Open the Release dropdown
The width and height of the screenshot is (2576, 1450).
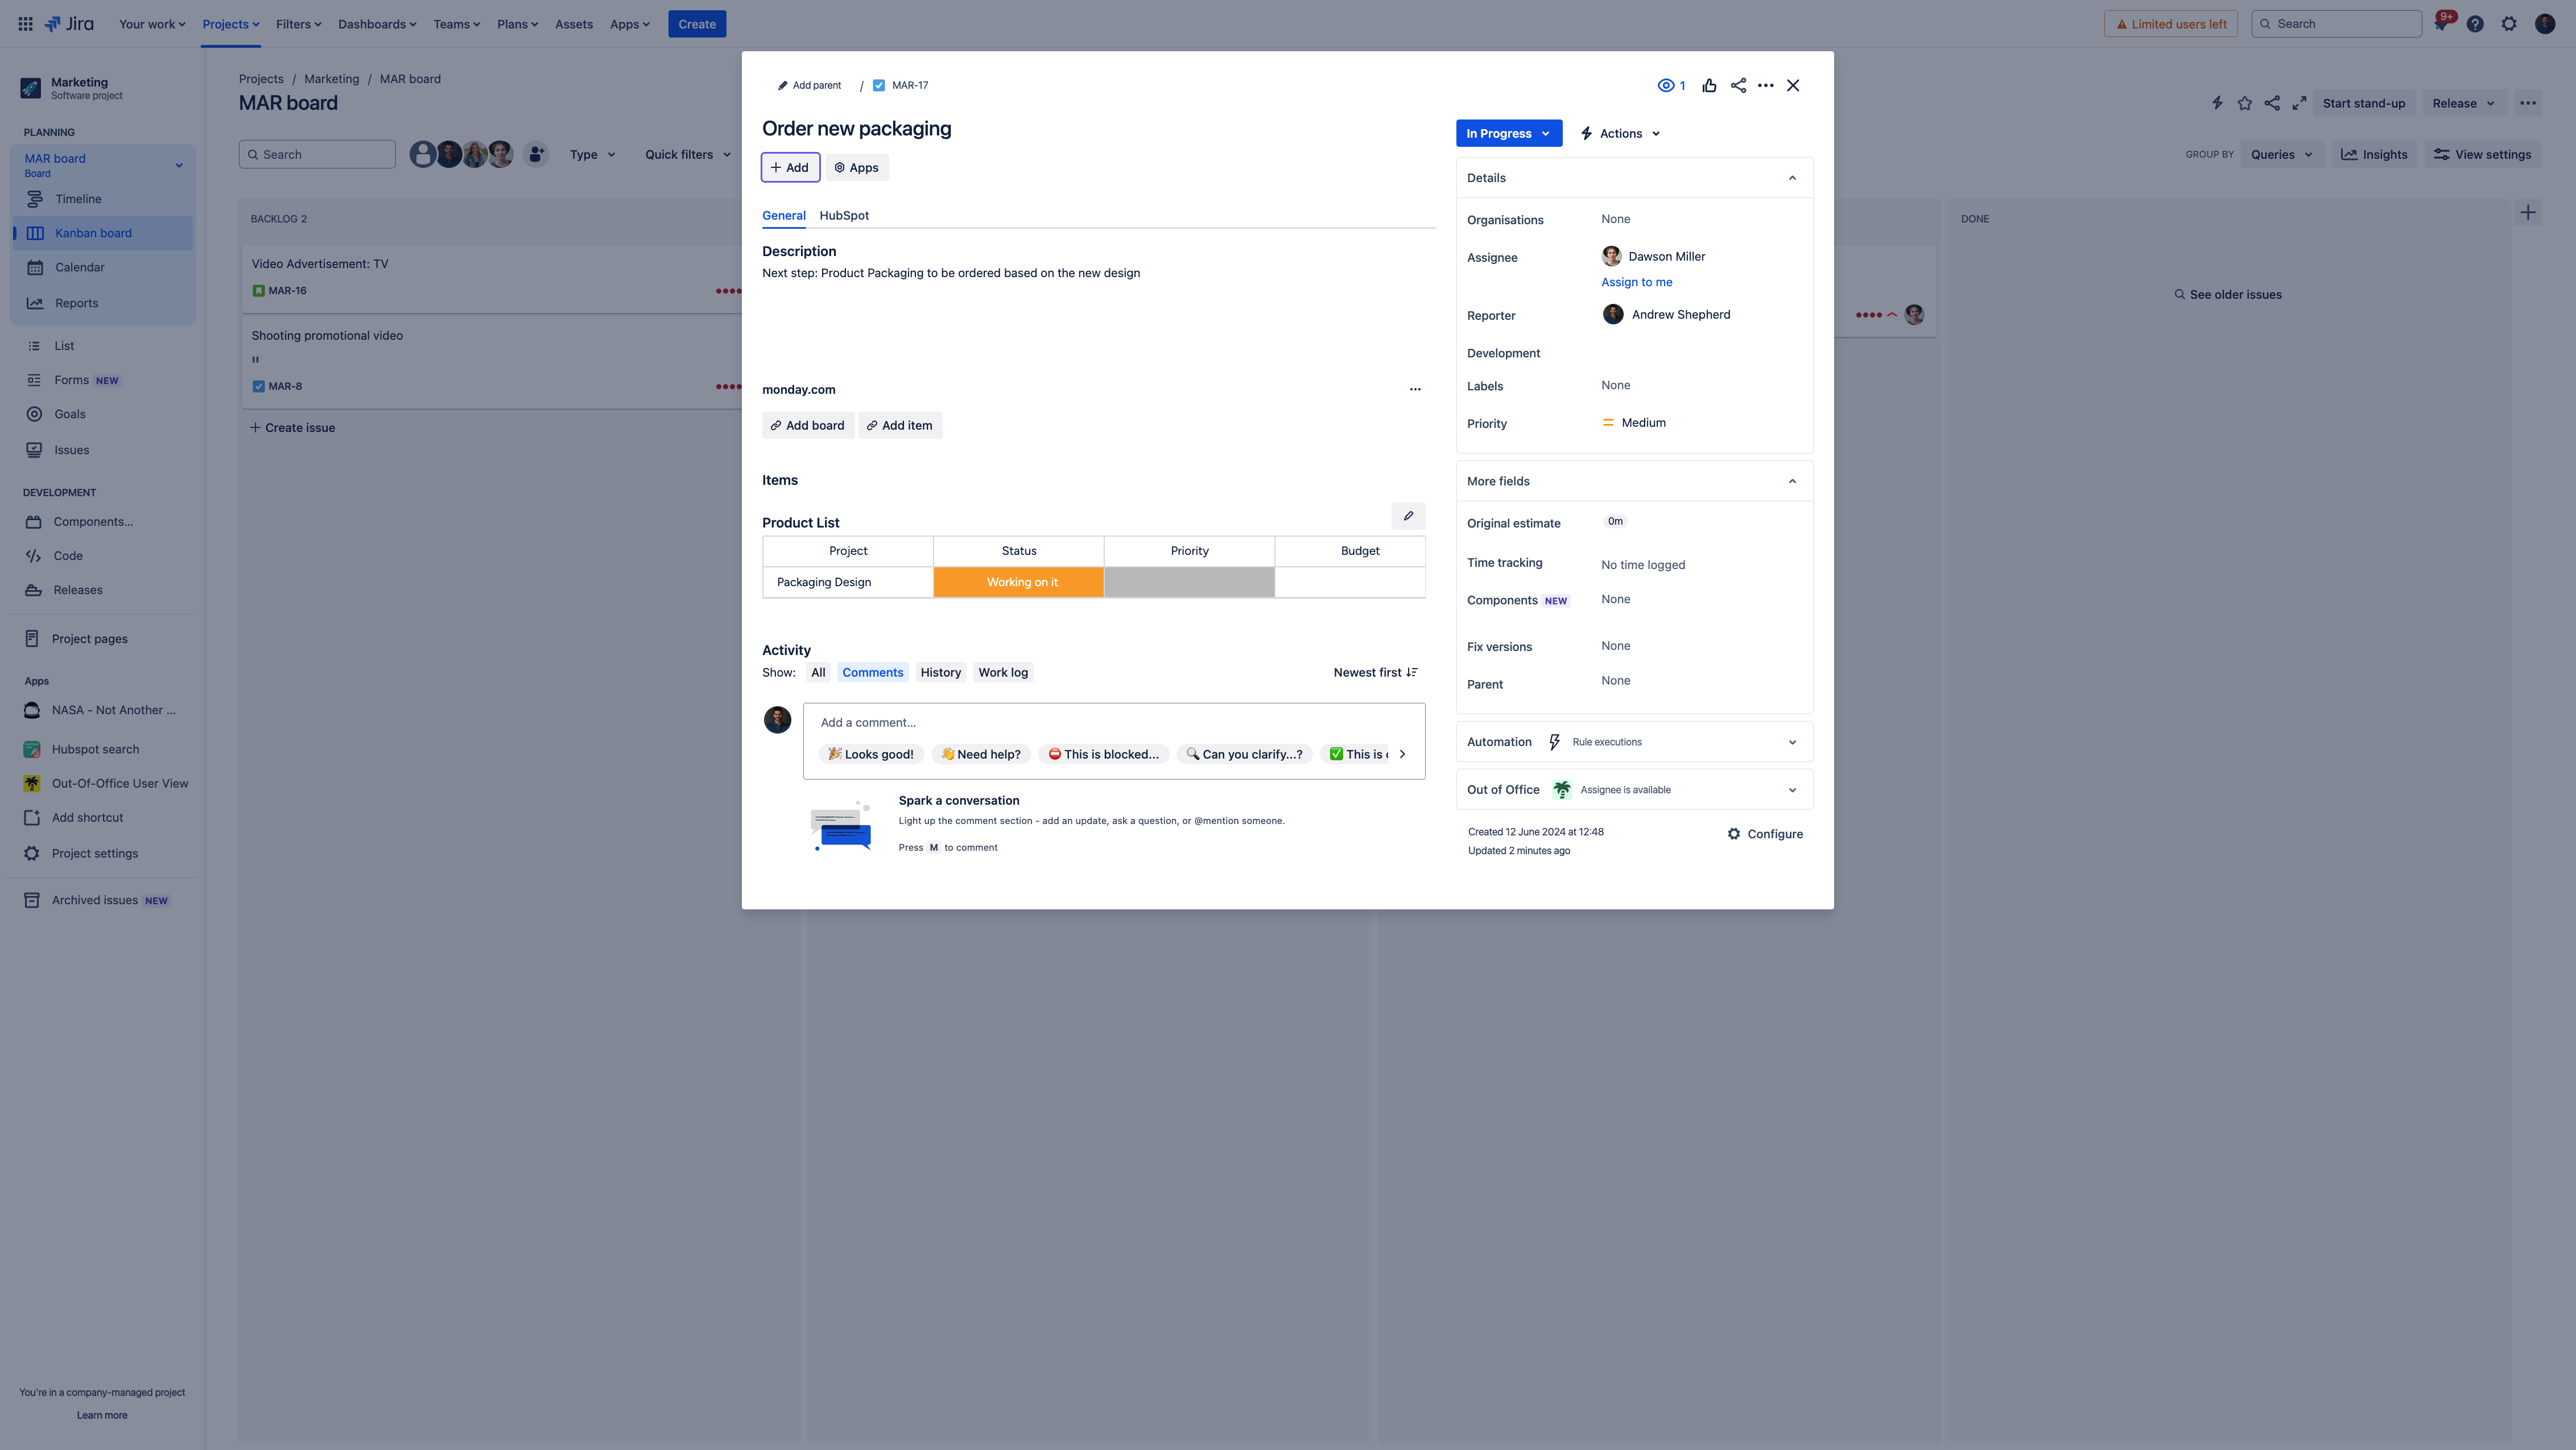[x=2463, y=103]
